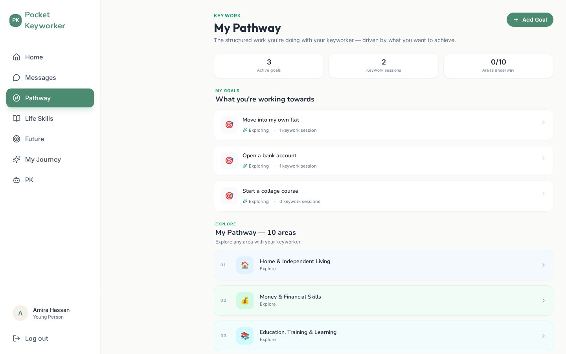This screenshot has width=566, height=354.
Task: Click target icon beside Start a college course
Action: (229, 196)
